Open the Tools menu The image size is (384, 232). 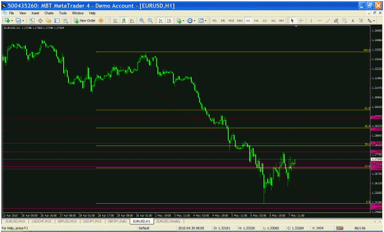63,13
